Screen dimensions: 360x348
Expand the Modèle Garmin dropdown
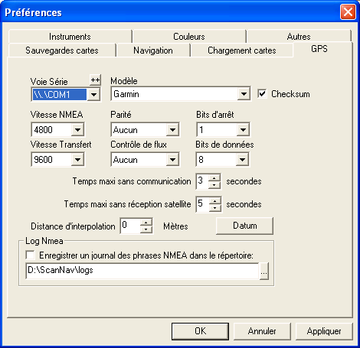point(244,94)
